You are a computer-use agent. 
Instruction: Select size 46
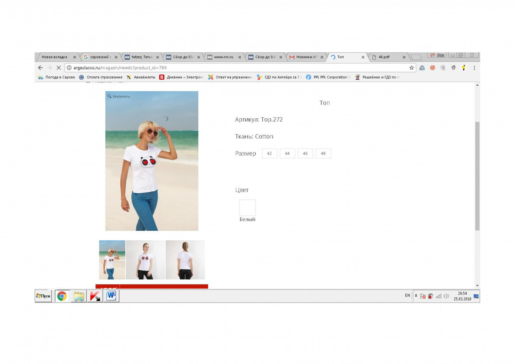pos(305,154)
